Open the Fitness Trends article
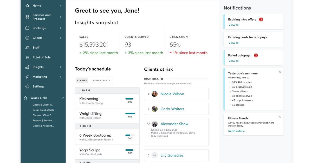 (x=236, y=131)
